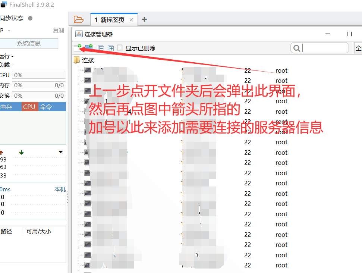Screen dimensions: 362x273
Task: Open the connection manager folder icon
Action: (78, 19)
